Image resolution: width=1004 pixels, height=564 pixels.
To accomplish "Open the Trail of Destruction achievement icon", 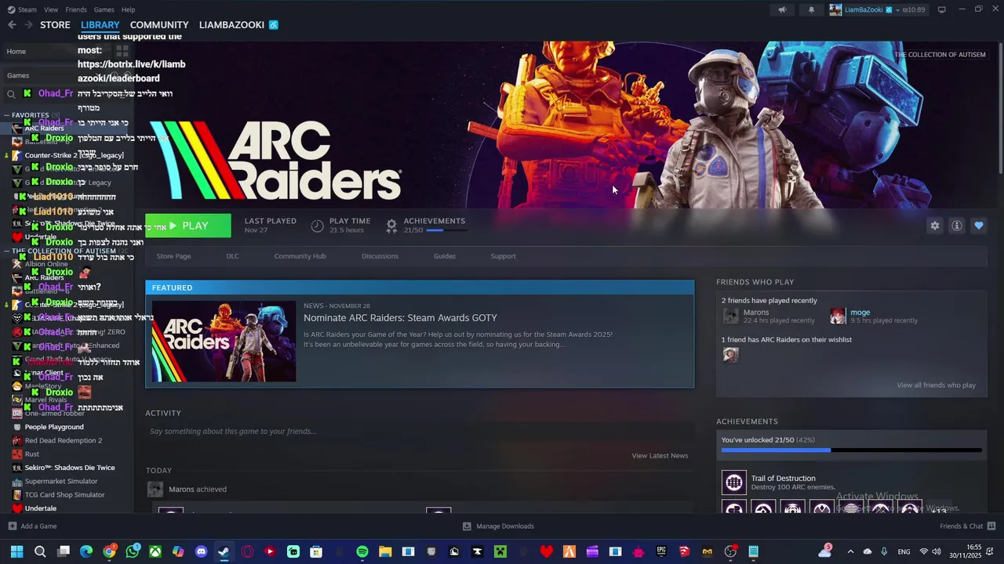I will point(734,483).
